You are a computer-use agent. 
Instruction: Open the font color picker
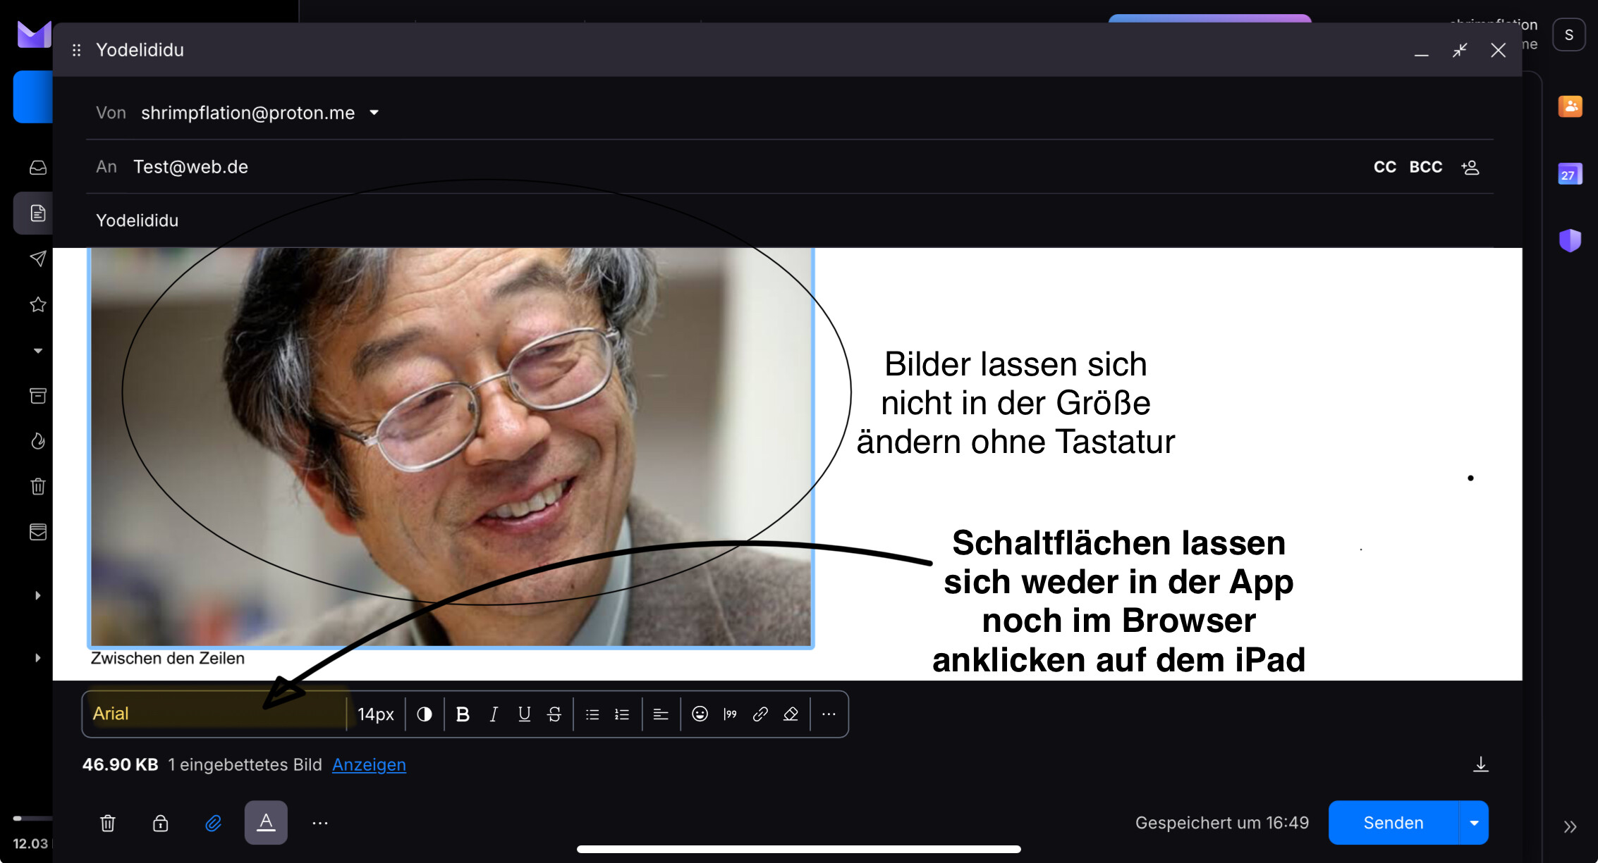click(425, 714)
